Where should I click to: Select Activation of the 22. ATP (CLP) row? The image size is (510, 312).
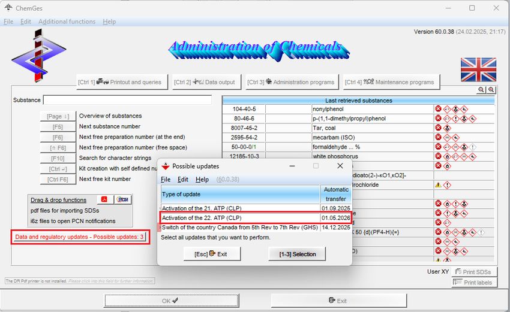coord(256,218)
